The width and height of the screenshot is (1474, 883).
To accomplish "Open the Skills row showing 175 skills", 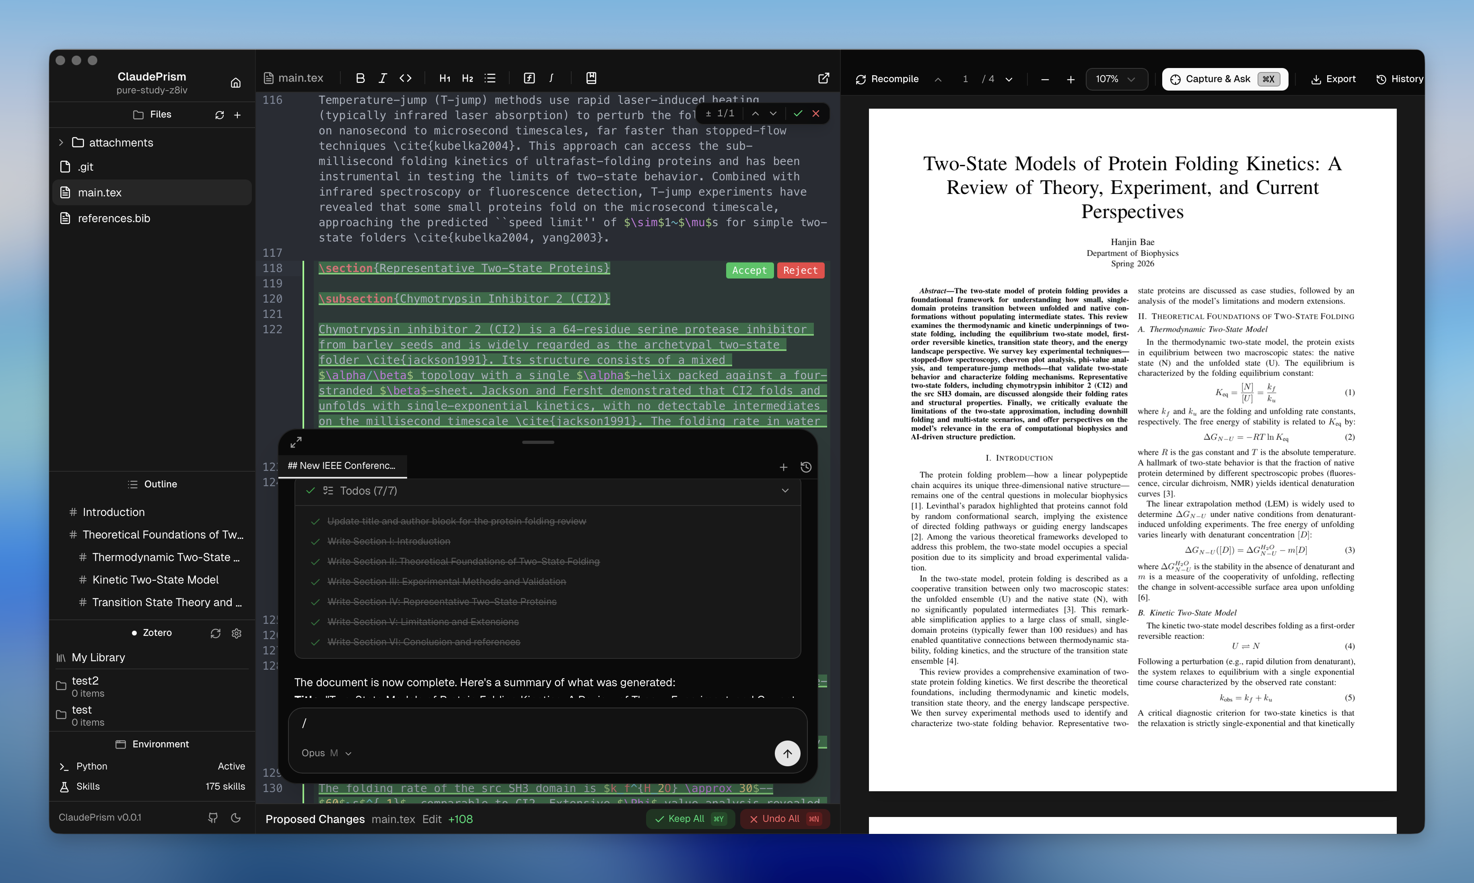I will [152, 786].
